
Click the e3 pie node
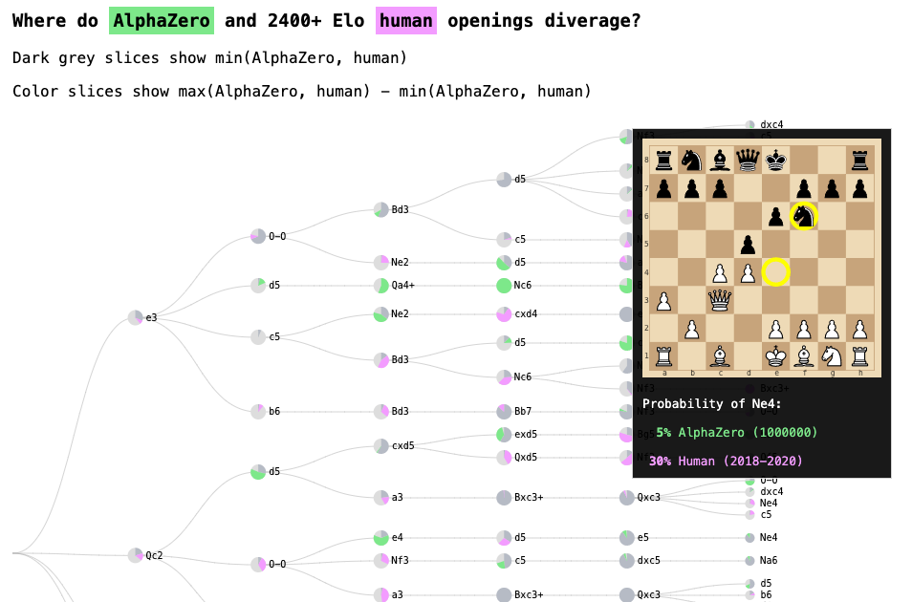(x=136, y=317)
